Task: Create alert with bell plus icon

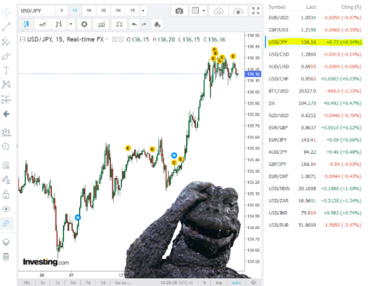Action: [157, 24]
